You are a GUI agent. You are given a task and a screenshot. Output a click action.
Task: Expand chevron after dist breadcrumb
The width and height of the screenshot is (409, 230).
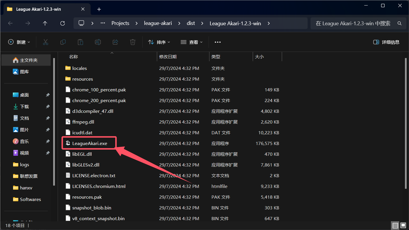pos(202,23)
